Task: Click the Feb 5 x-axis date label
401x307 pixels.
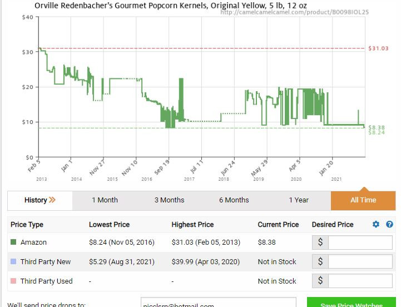Action: click(34, 166)
